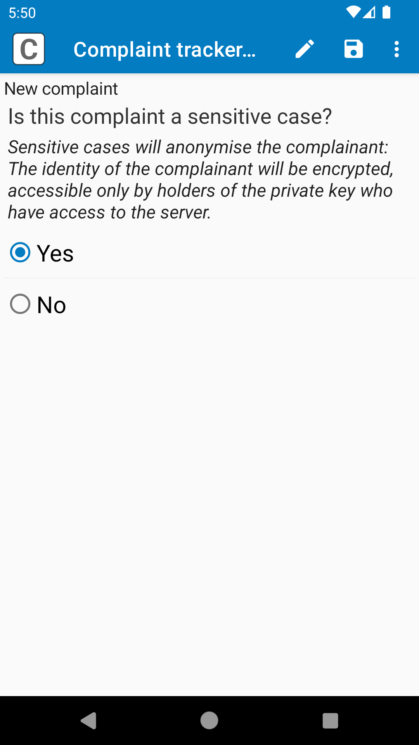The width and height of the screenshot is (419, 745).
Task: Tap the Android home circle button
Action: tap(209, 721)
